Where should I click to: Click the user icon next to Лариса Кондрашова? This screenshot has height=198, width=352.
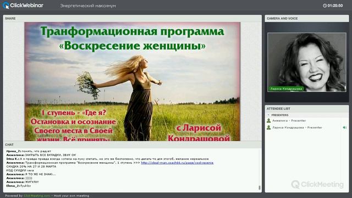point(268,128)
